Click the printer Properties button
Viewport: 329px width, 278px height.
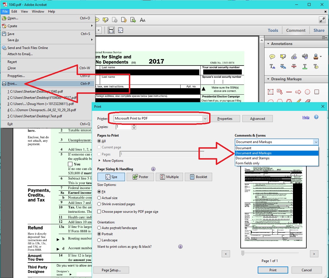coord(225,118)
